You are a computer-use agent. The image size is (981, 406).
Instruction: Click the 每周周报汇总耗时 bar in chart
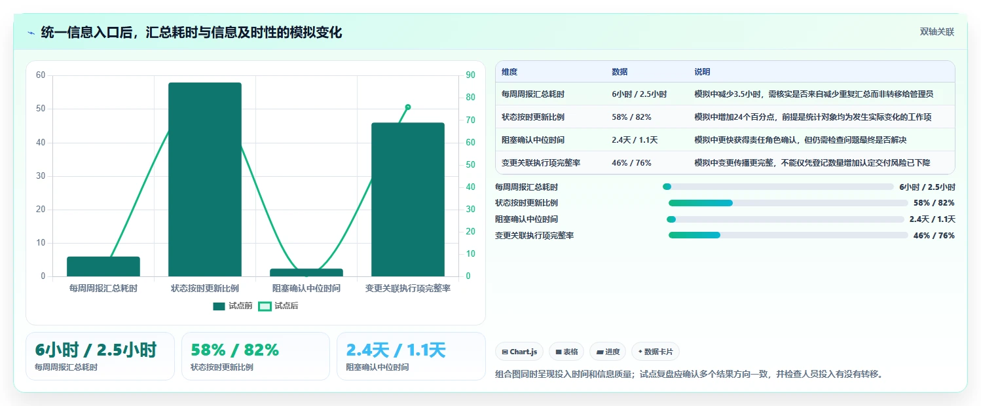[x=103, y=267]
